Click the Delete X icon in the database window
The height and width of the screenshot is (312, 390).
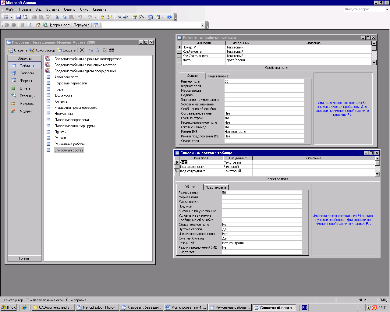(x=82, y=50)
